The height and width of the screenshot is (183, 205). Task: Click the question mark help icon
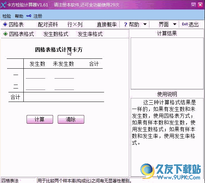click(125, 24)
